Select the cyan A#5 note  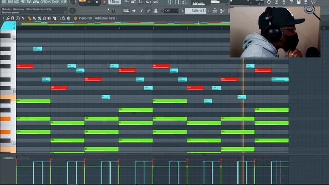click(38, 49)
